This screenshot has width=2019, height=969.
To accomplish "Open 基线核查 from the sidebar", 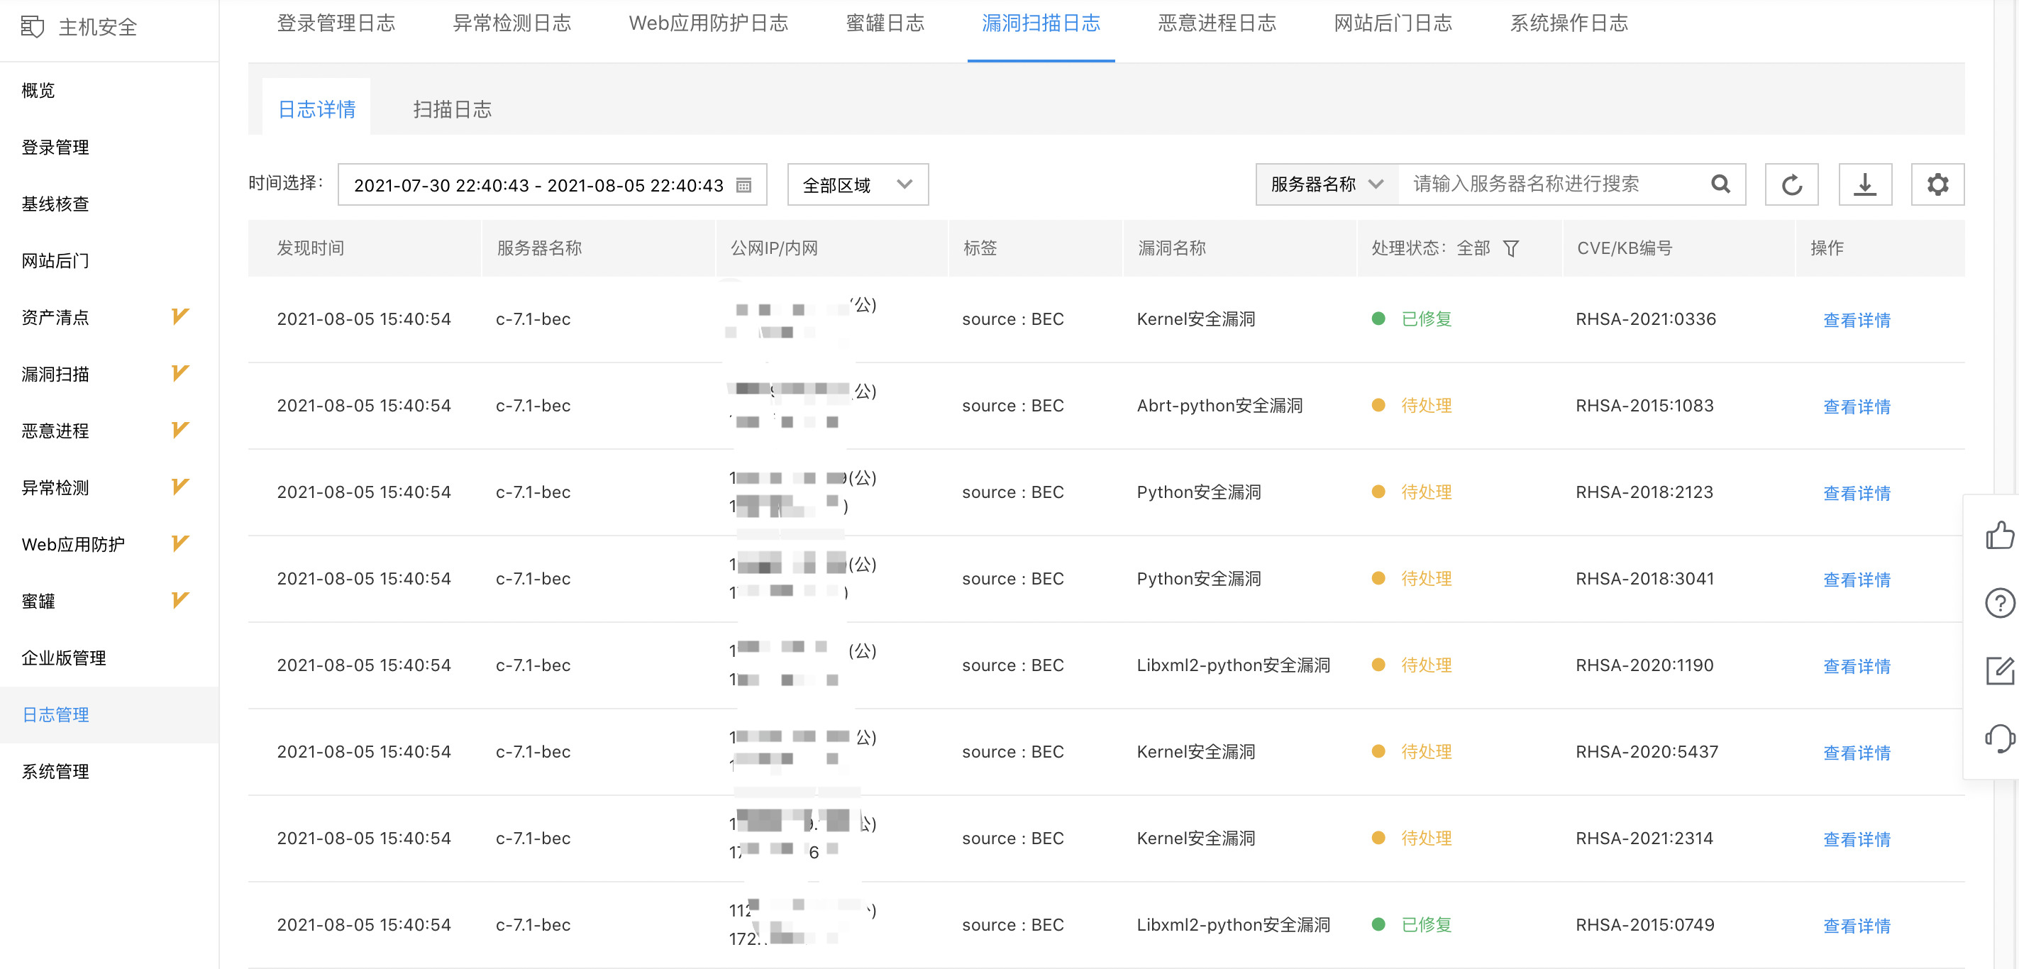I will tap(55, 204).
